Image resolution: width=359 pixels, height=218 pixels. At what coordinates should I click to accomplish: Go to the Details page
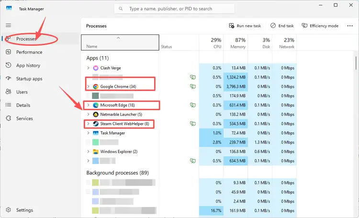[x=41, y=105]
